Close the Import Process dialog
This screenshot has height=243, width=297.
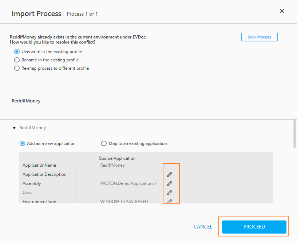pyautogui.click(x=282, y=11)
